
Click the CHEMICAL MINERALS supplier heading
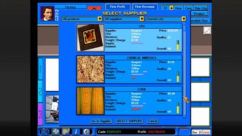(x=141, y=58)
